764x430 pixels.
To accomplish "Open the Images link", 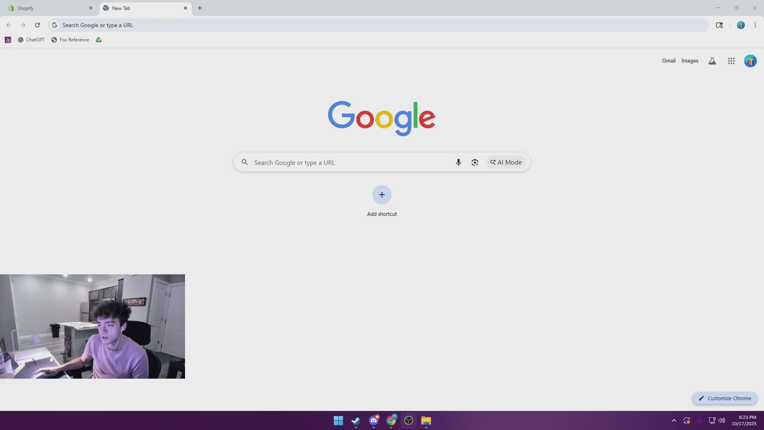I will pyautogui.click(x=690, y=61).
